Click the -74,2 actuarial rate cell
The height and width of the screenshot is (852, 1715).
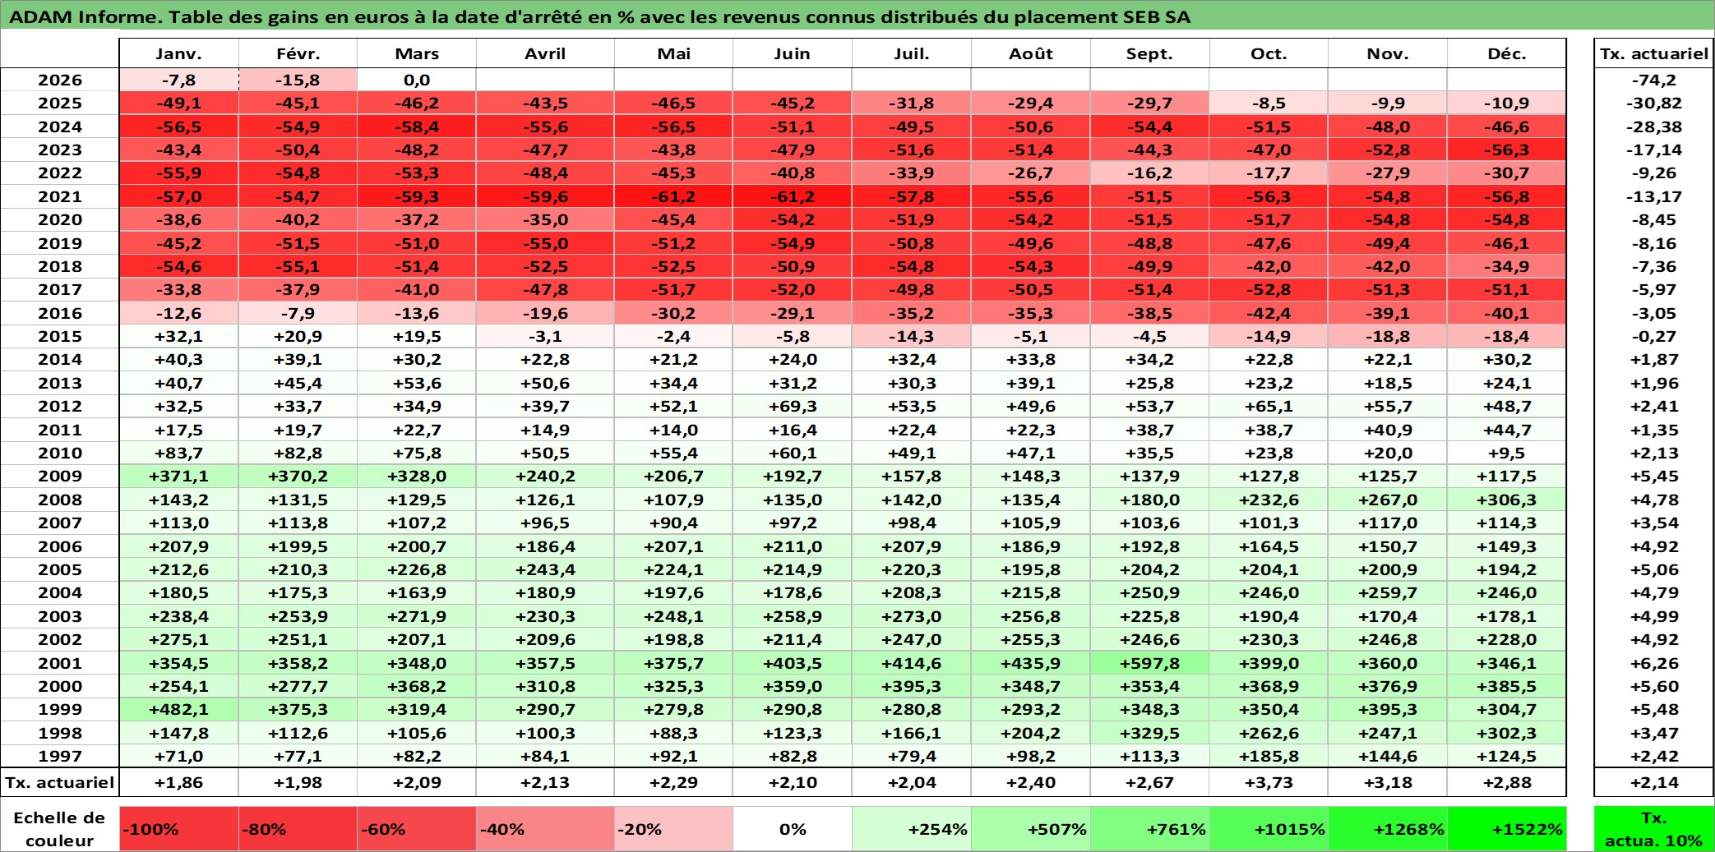pos(1654,80)
